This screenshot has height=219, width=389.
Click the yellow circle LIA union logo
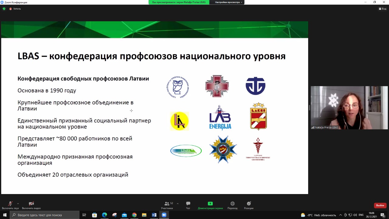pyautogui.click(x=179, y=121)
